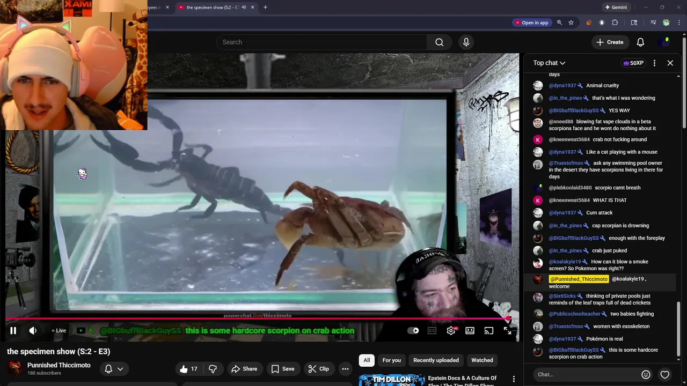This screenshot has height=386, width=687.
Task: Open @dyna1937 user on Animal cruelty message
Action: [562, 85]
